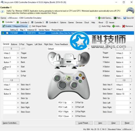Click the record icon beside the Start mapping
Screen dimensions: 135x131
tap(4, 68)
